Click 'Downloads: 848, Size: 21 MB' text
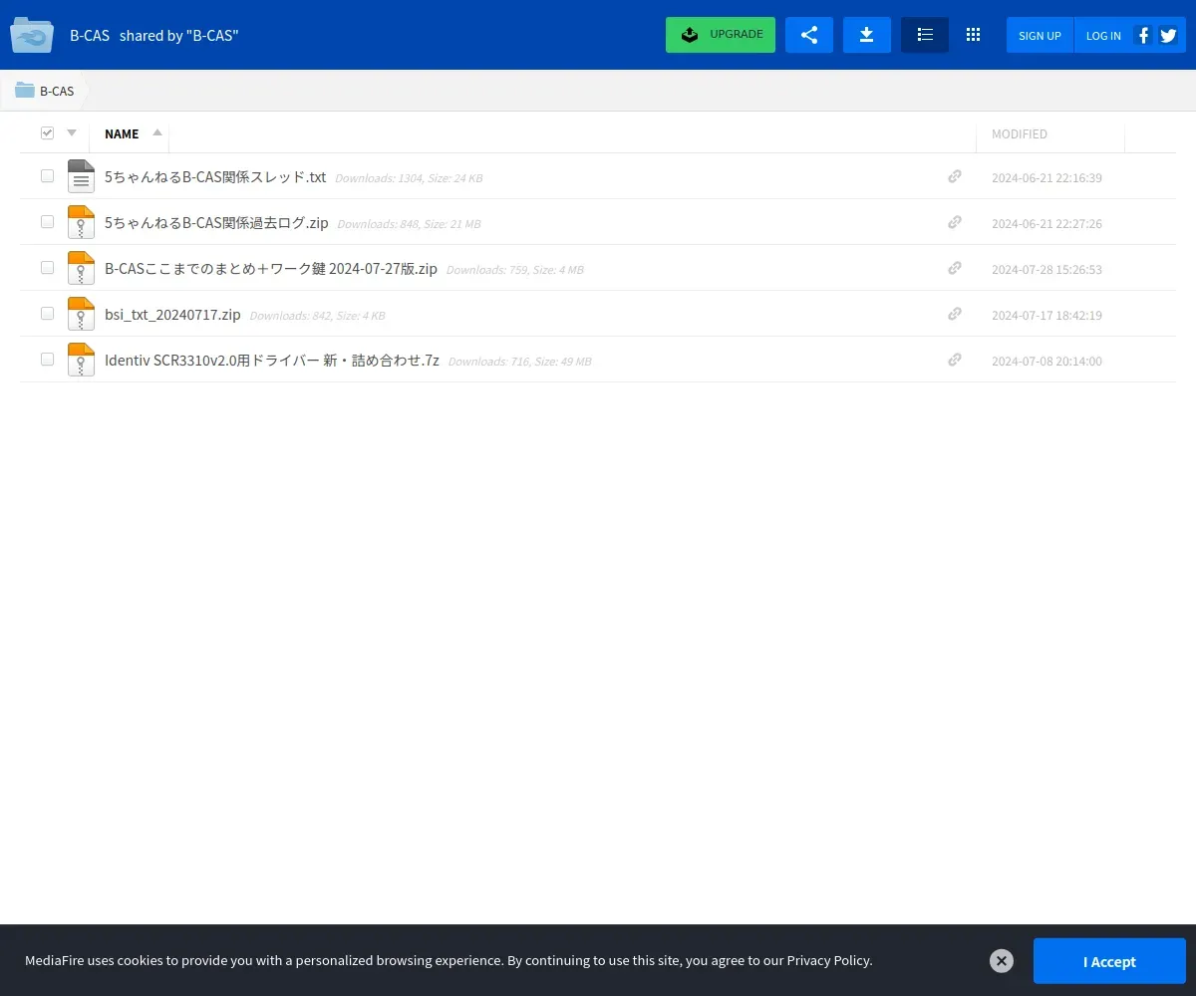The height and width of the screenshot is (996, 1196). (x=409, y=224)
